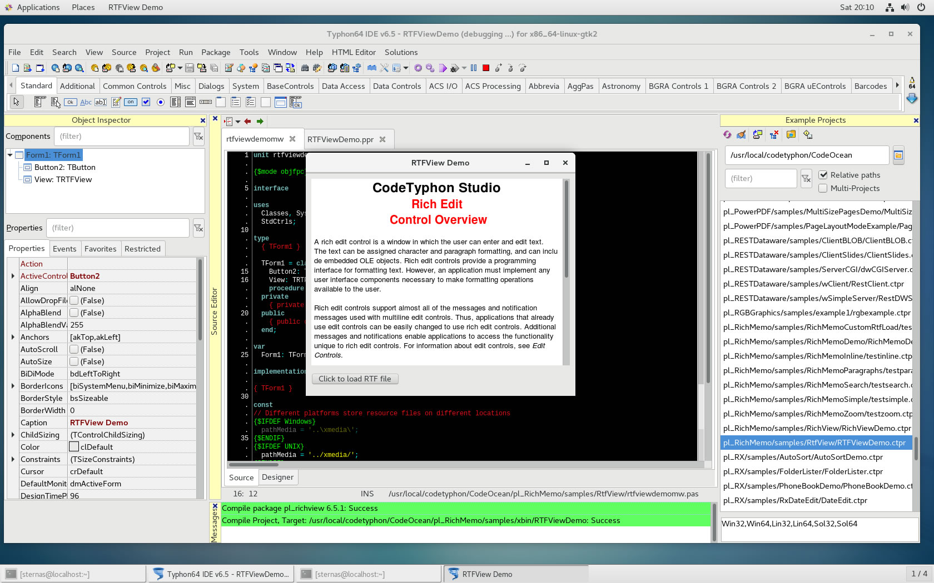Click the Pause debugging toolbar icon

[x=474, y=68]
